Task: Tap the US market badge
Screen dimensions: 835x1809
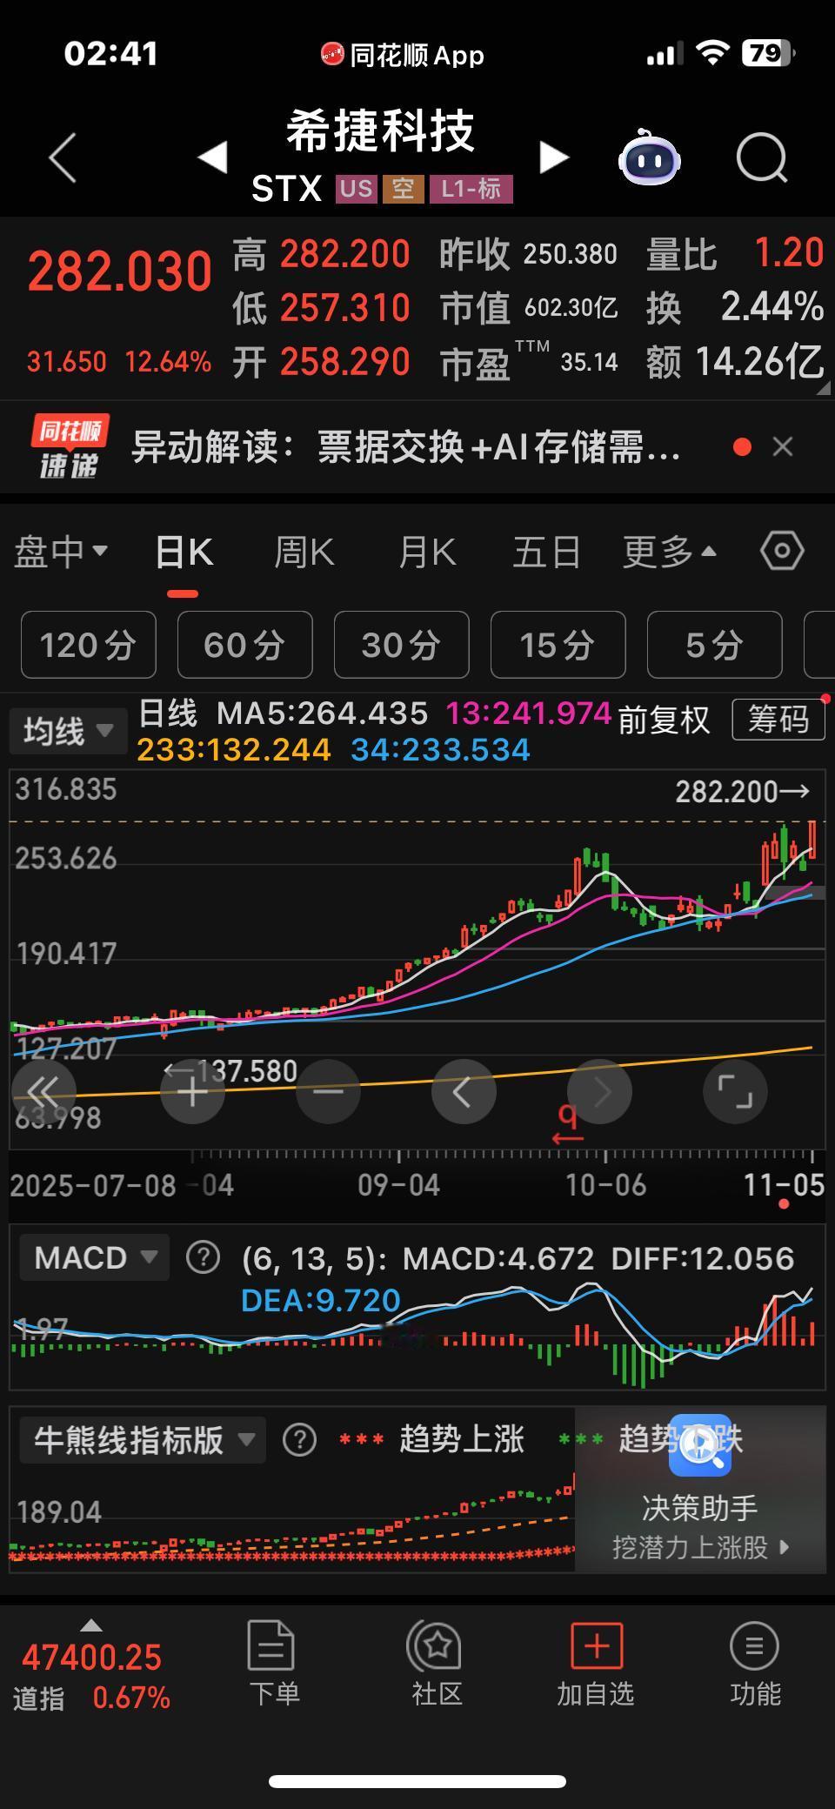Action: (x=357, y=189)
